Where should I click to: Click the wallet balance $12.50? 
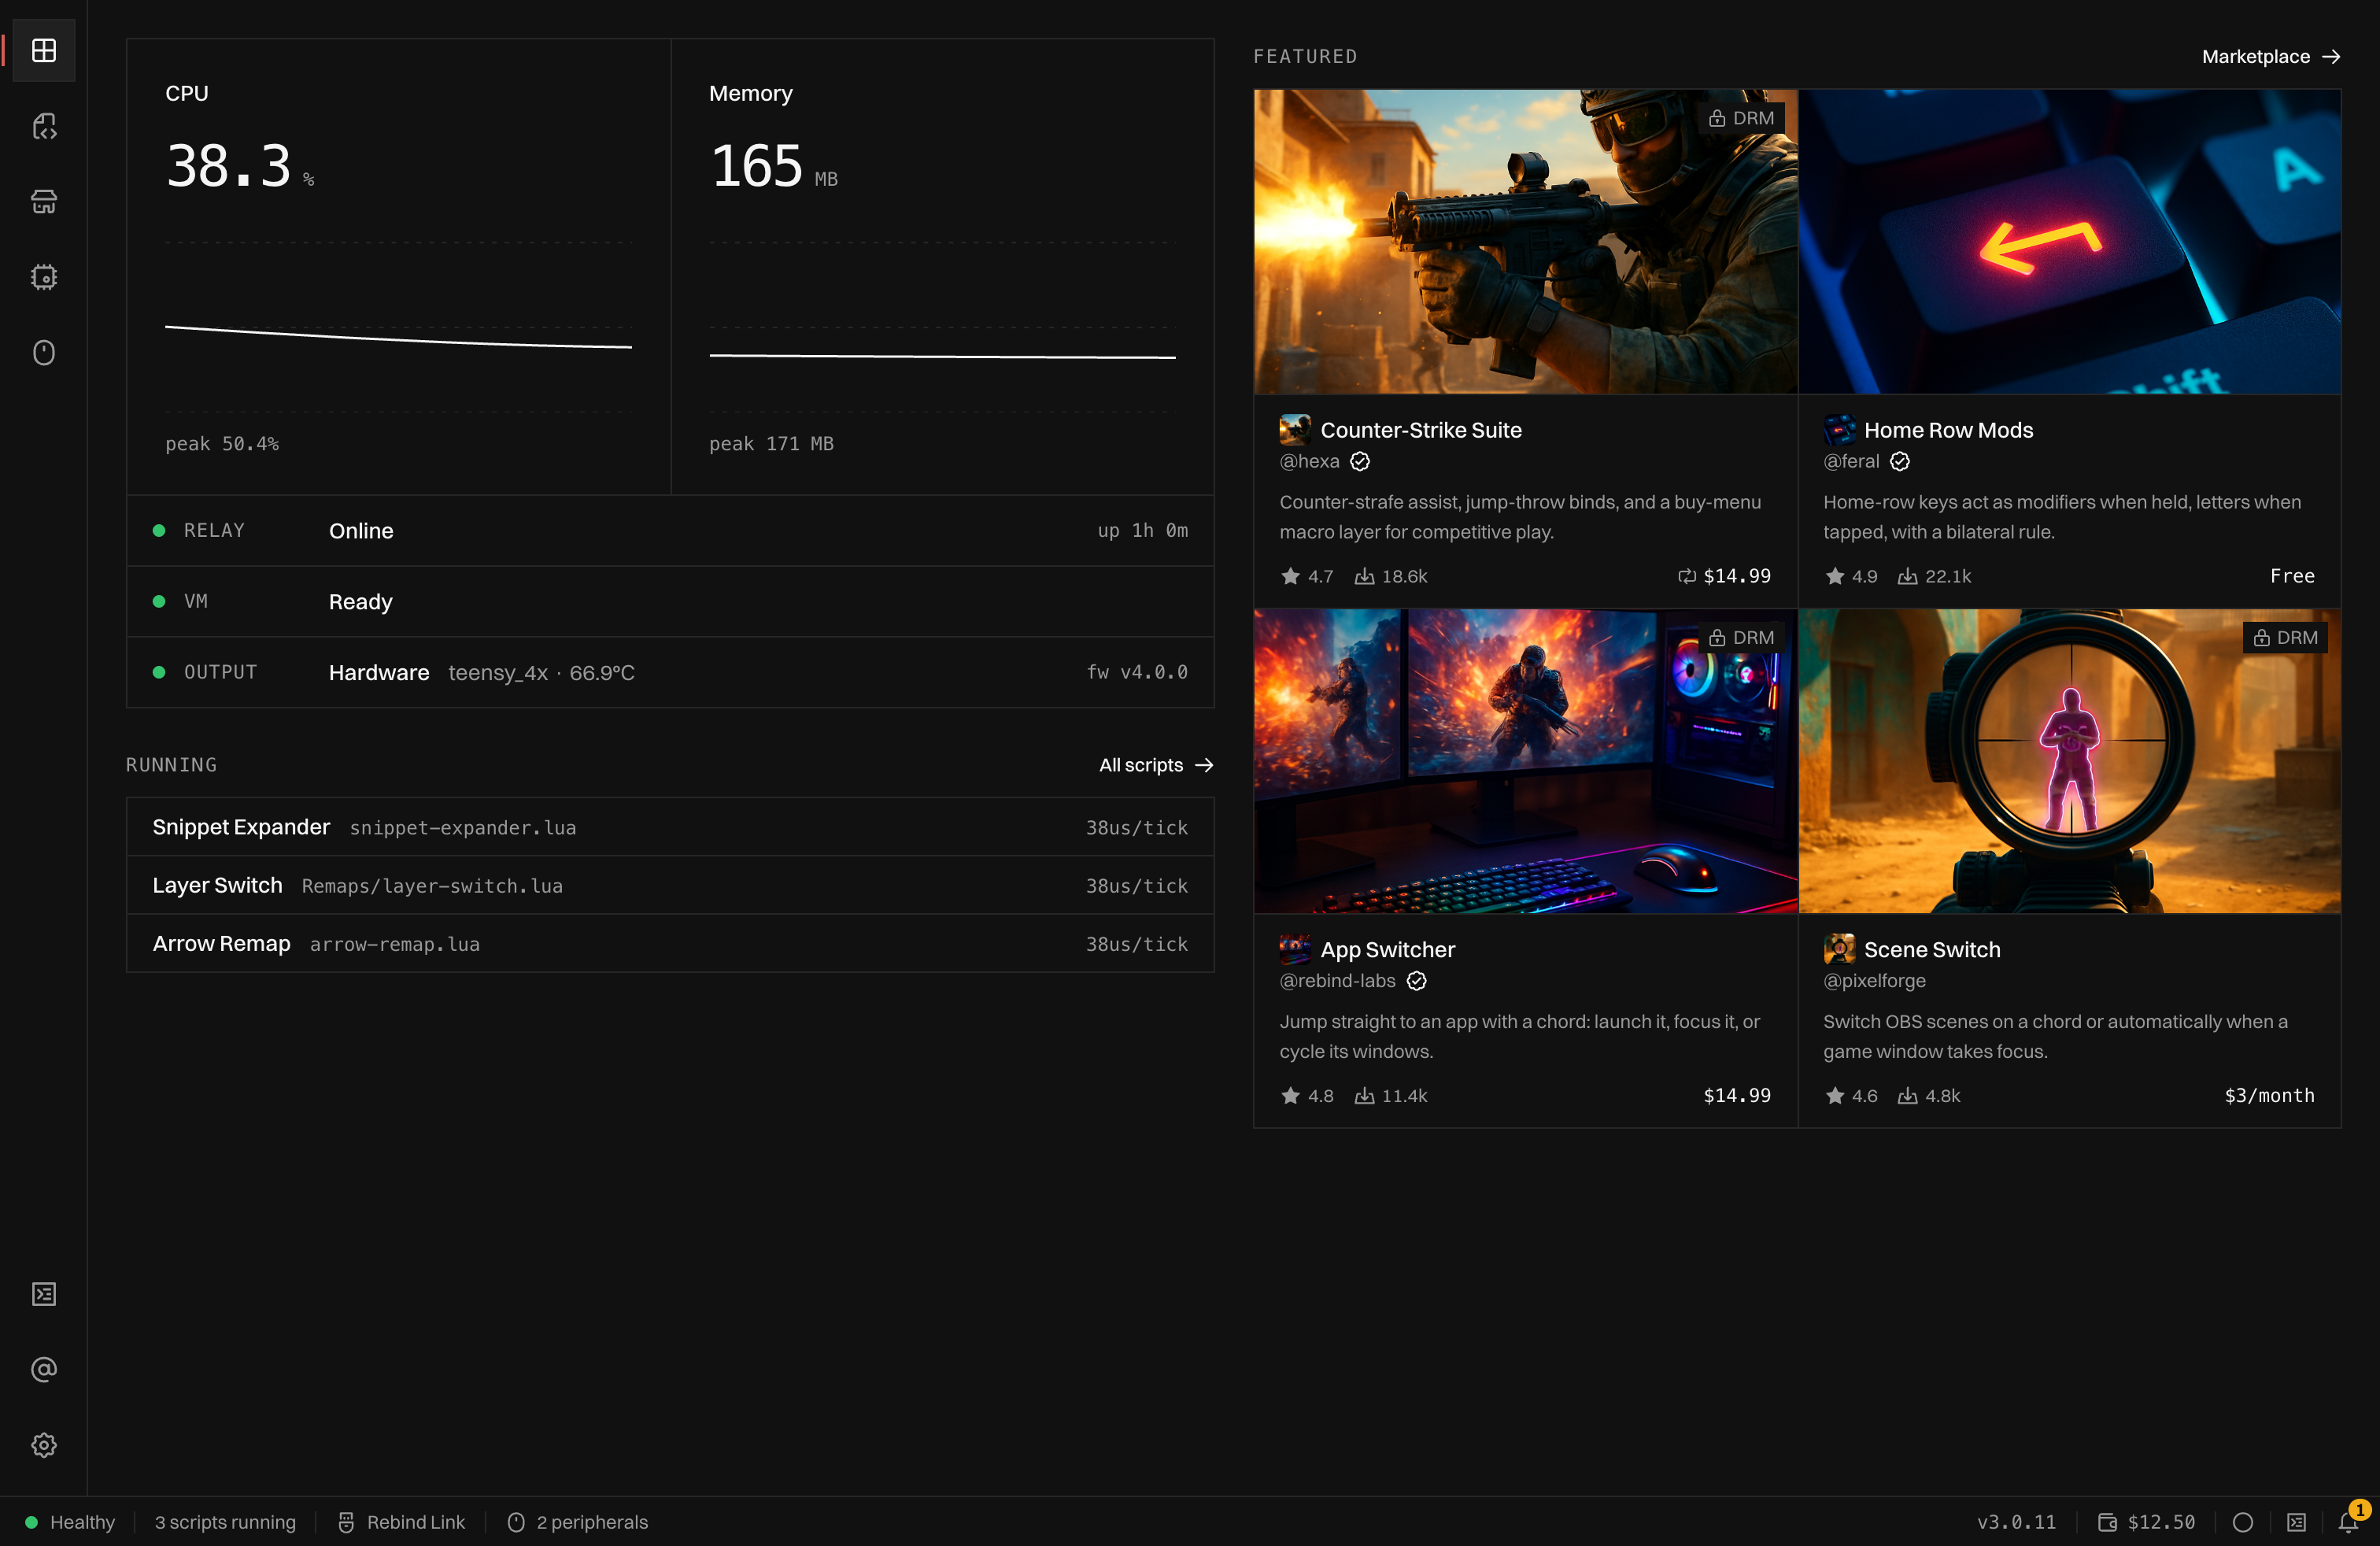(2146, 1522)
